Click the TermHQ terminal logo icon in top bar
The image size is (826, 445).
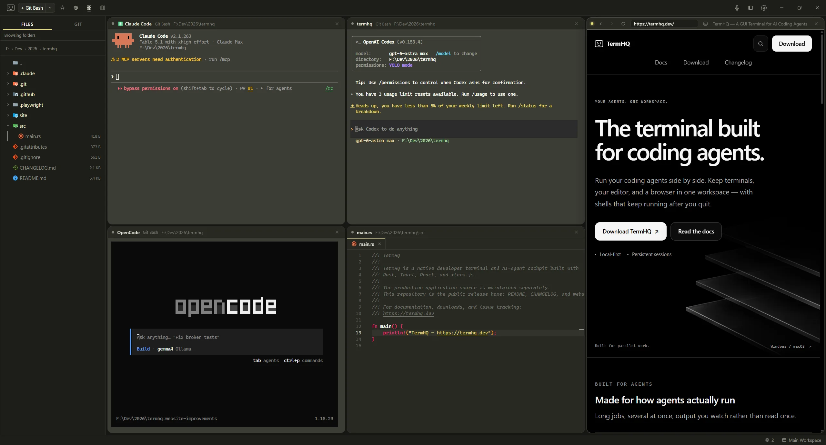point(11,8)
